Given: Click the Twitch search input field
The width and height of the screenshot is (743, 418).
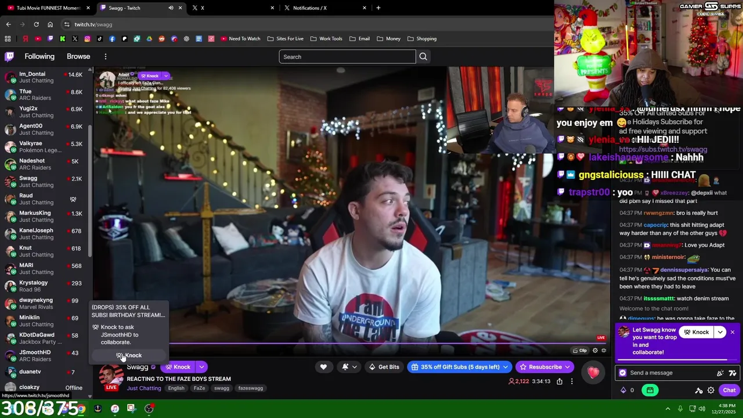Looking at the screenshot, I should (x=347, y=56).
